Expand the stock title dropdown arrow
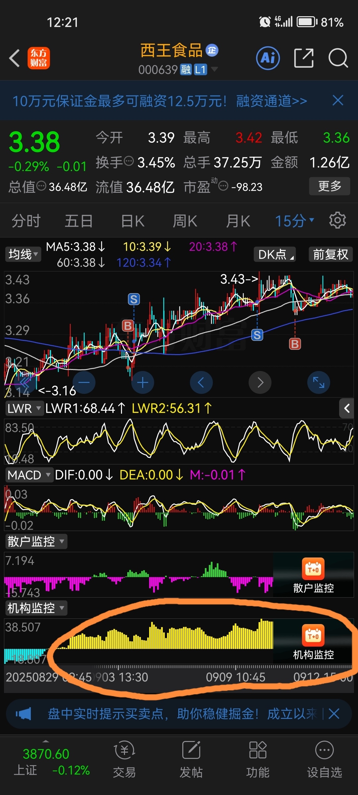 coord(214,69)
